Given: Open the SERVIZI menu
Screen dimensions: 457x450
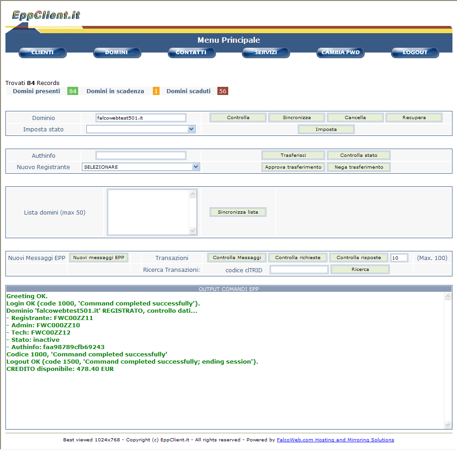Looking at the screenshot, I should pyautogui.click(x=266, y=53).
